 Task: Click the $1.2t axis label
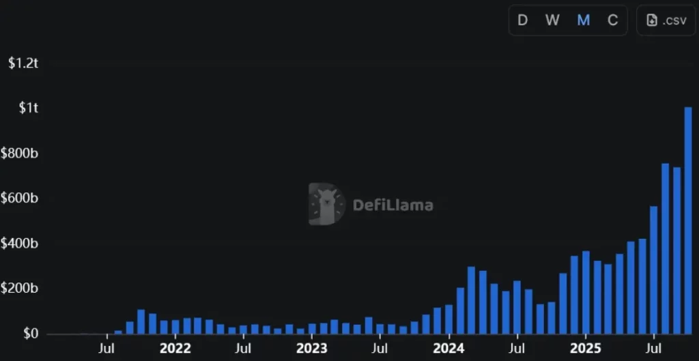24,63
